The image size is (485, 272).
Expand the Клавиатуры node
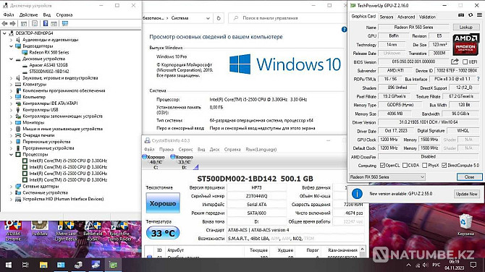[11, 84]
